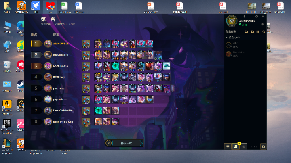Open client settings gear in title bar

click(x=257, y=17)
